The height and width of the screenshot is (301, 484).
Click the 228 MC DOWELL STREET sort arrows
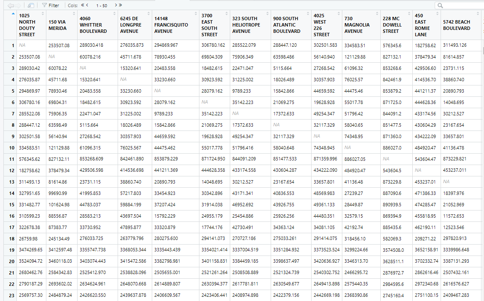point(409,14)
